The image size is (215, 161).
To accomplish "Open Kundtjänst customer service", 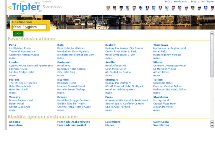I will [x=180, y=2].
